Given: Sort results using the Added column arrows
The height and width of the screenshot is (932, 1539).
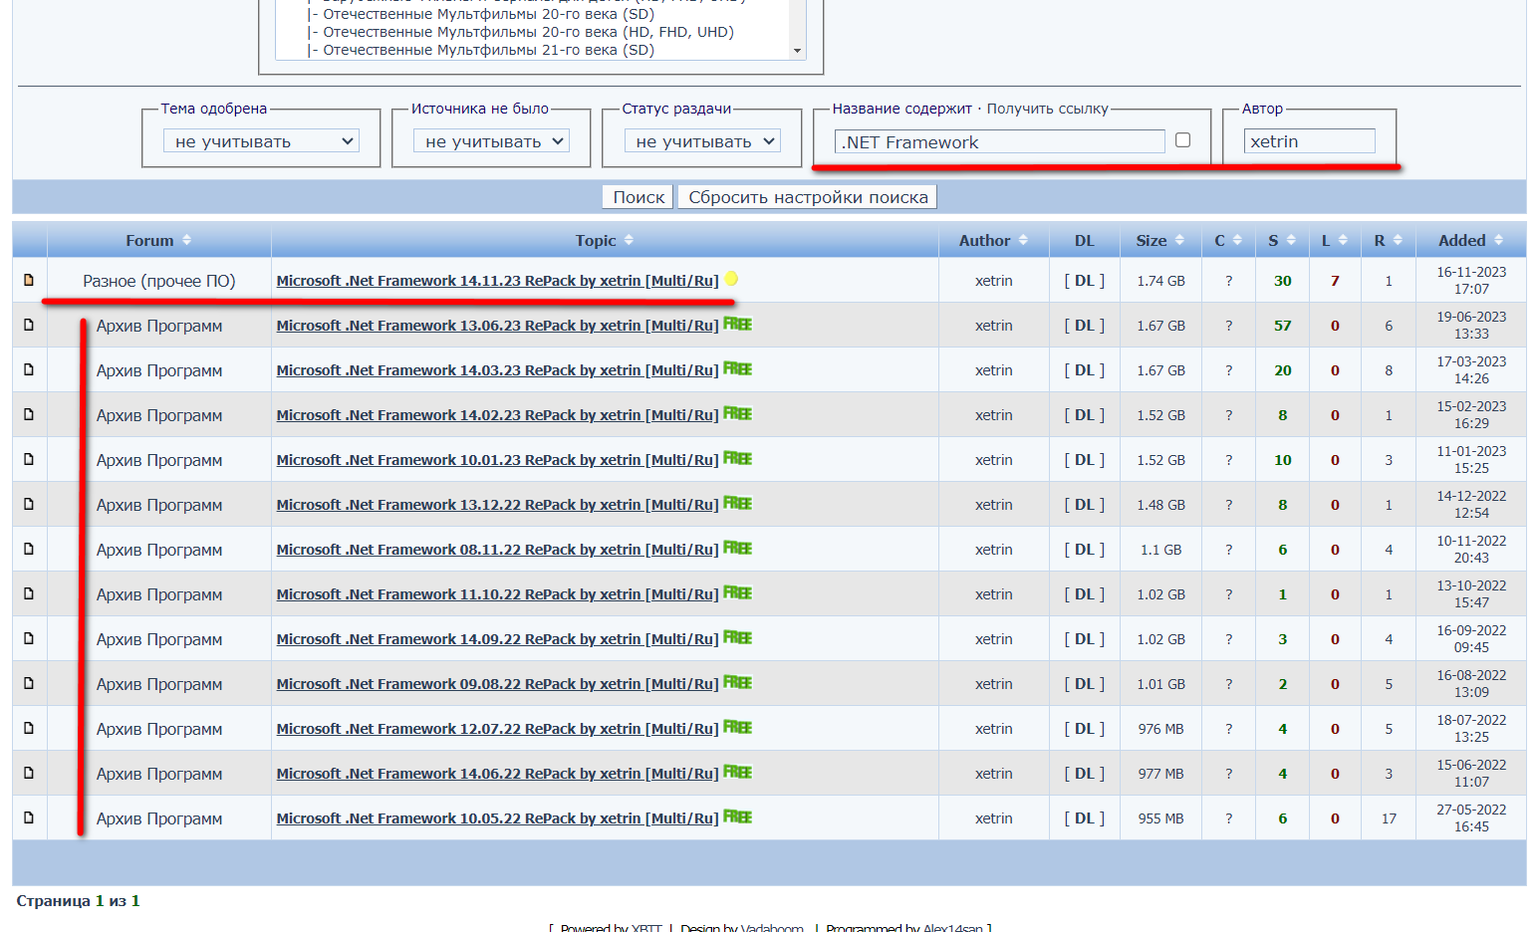Looking at the screenshot, I should [1498, 240].
